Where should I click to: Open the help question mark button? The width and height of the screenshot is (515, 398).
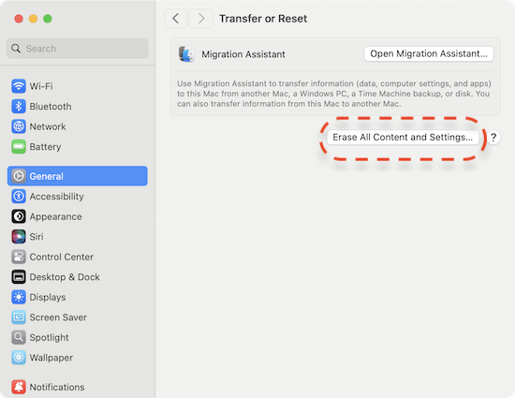(x=493, y=138)
